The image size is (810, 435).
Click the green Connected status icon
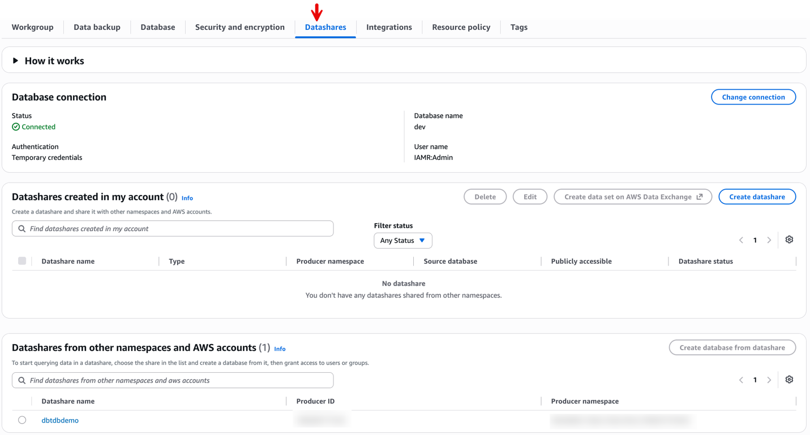point(16,127)
